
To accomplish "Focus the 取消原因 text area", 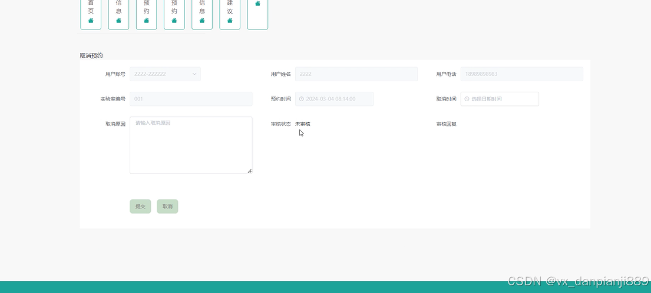I will click(191, 145).
